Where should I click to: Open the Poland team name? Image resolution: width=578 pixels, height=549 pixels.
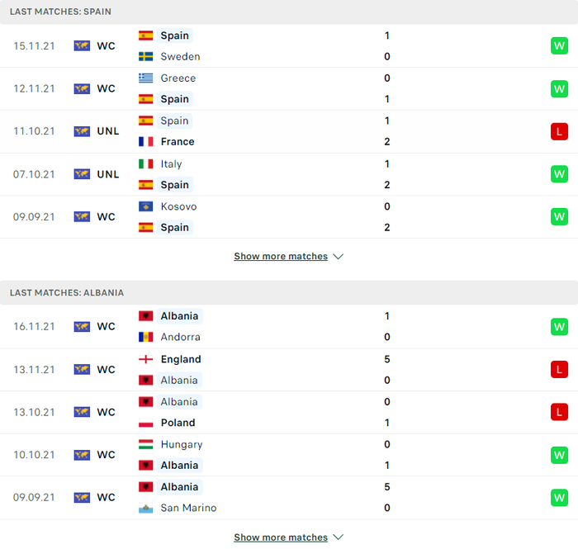(178, 423)
